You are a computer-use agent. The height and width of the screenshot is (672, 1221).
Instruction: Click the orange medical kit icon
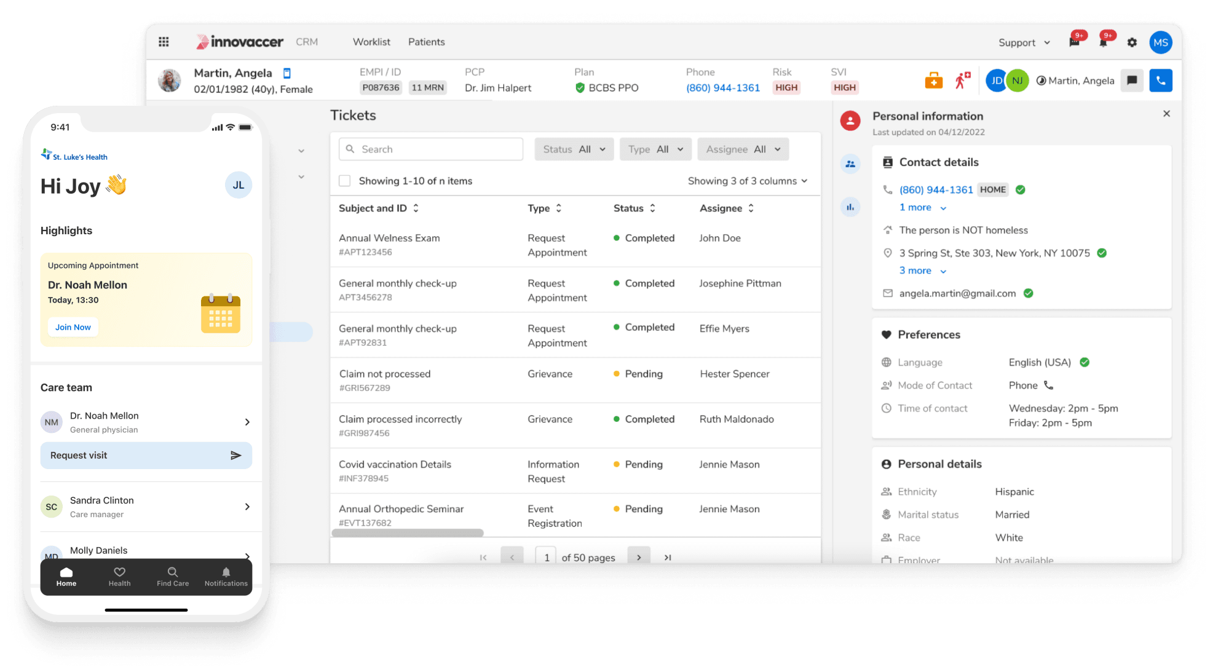pyautogui.click(x=933, y=81)
